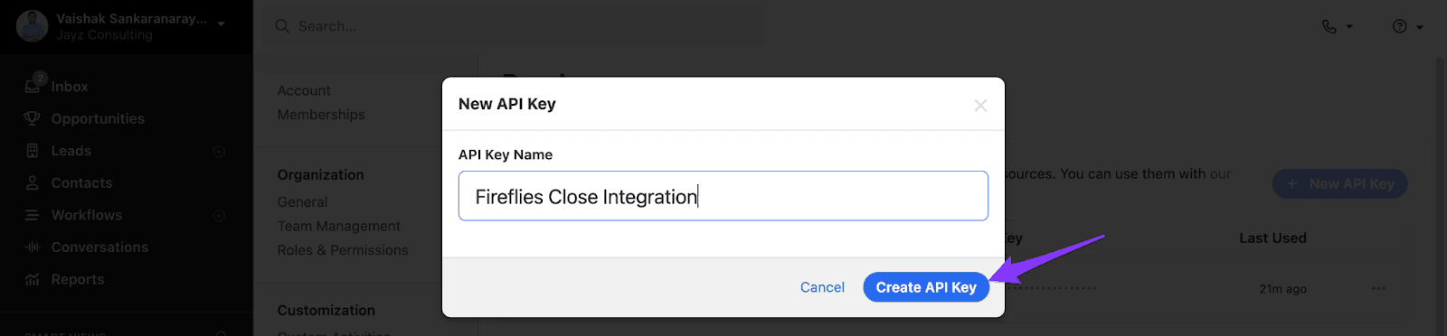This screenshot has width=1447, height=336.
Task: Open Conversations waveform icon
Action: [33, 247]
